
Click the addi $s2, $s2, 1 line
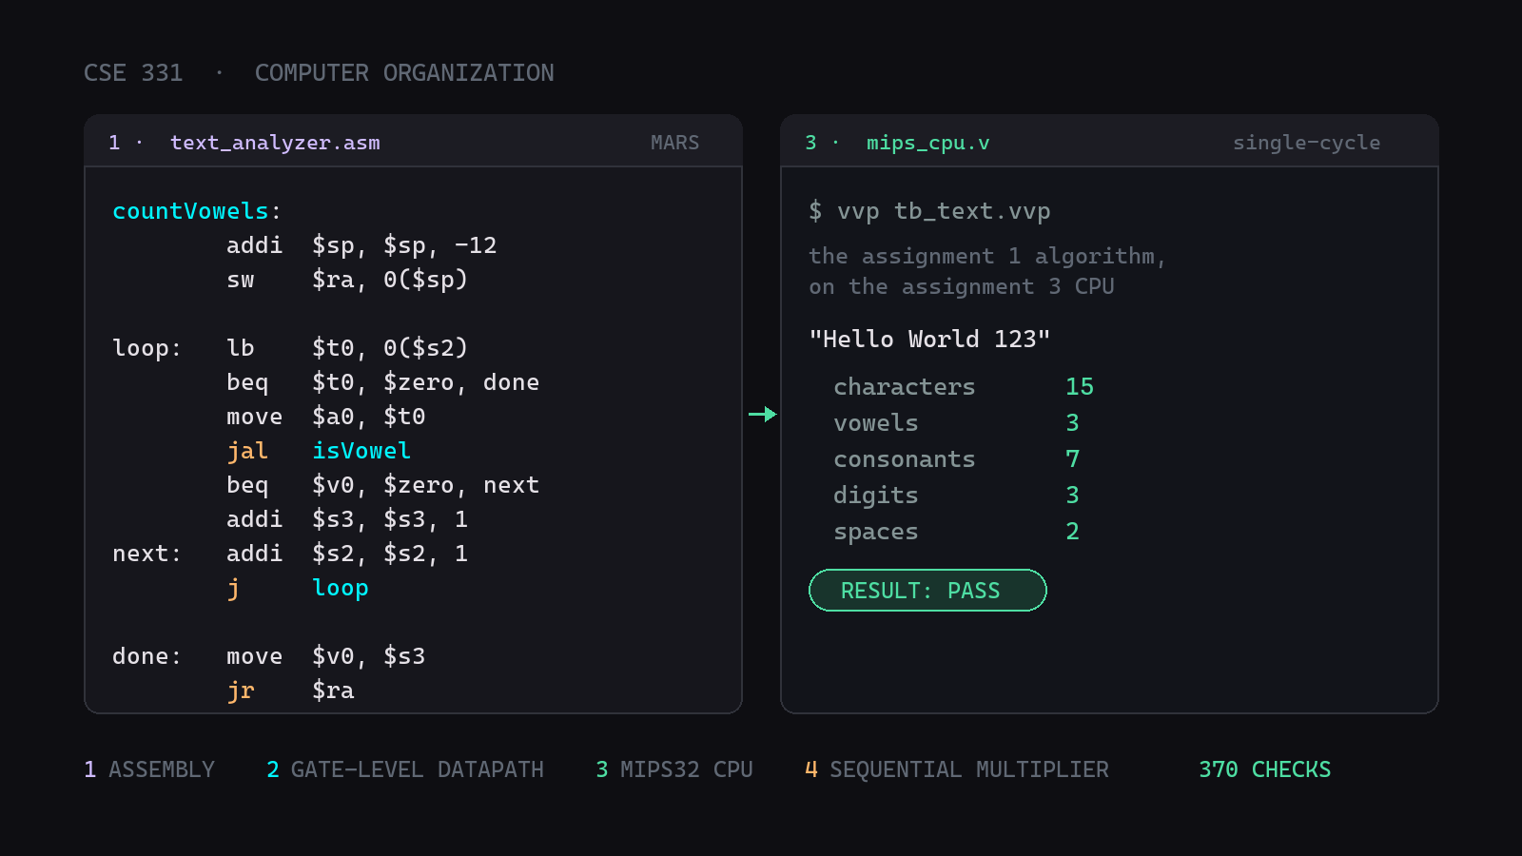(347, 554)
